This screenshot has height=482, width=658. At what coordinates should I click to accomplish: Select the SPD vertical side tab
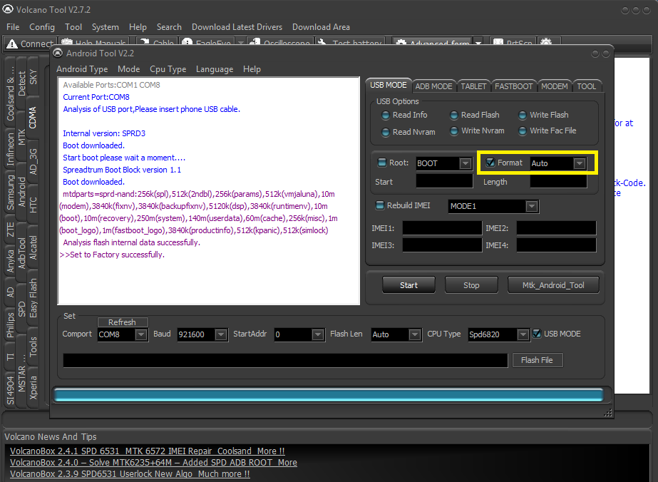tap(22, 309)
